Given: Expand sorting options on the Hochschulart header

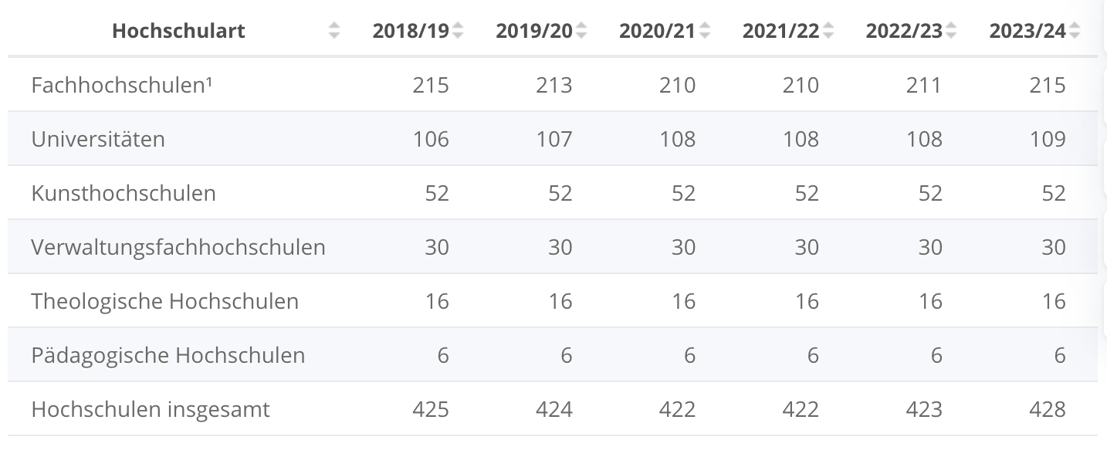Looking at the screenshot, I should [x=334, y=31].
